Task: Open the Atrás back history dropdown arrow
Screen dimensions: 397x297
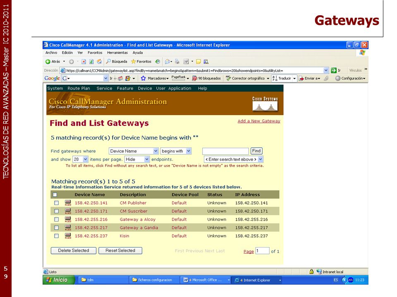Action: point(64,61)
